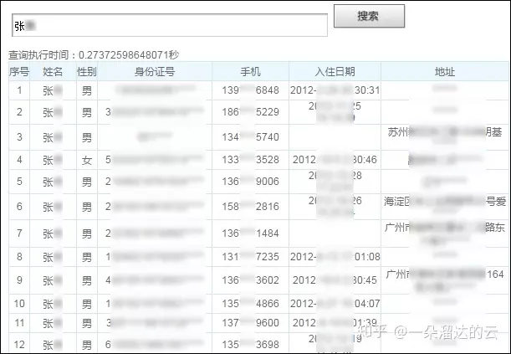The width and height of the screenshot is (511, 354).
Task: Select the 手机 column header
Action: [x=250, y=71]
